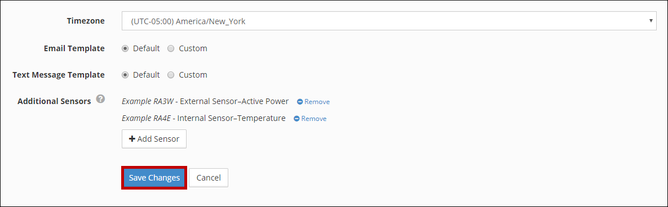Remove the Internal Sensor–Temperature sensor
This screenshot has height=207, width=668.
point(310,119)
